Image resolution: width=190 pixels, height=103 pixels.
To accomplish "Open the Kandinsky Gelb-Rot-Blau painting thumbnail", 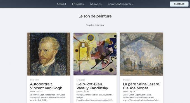I will [x=95, y=54].
